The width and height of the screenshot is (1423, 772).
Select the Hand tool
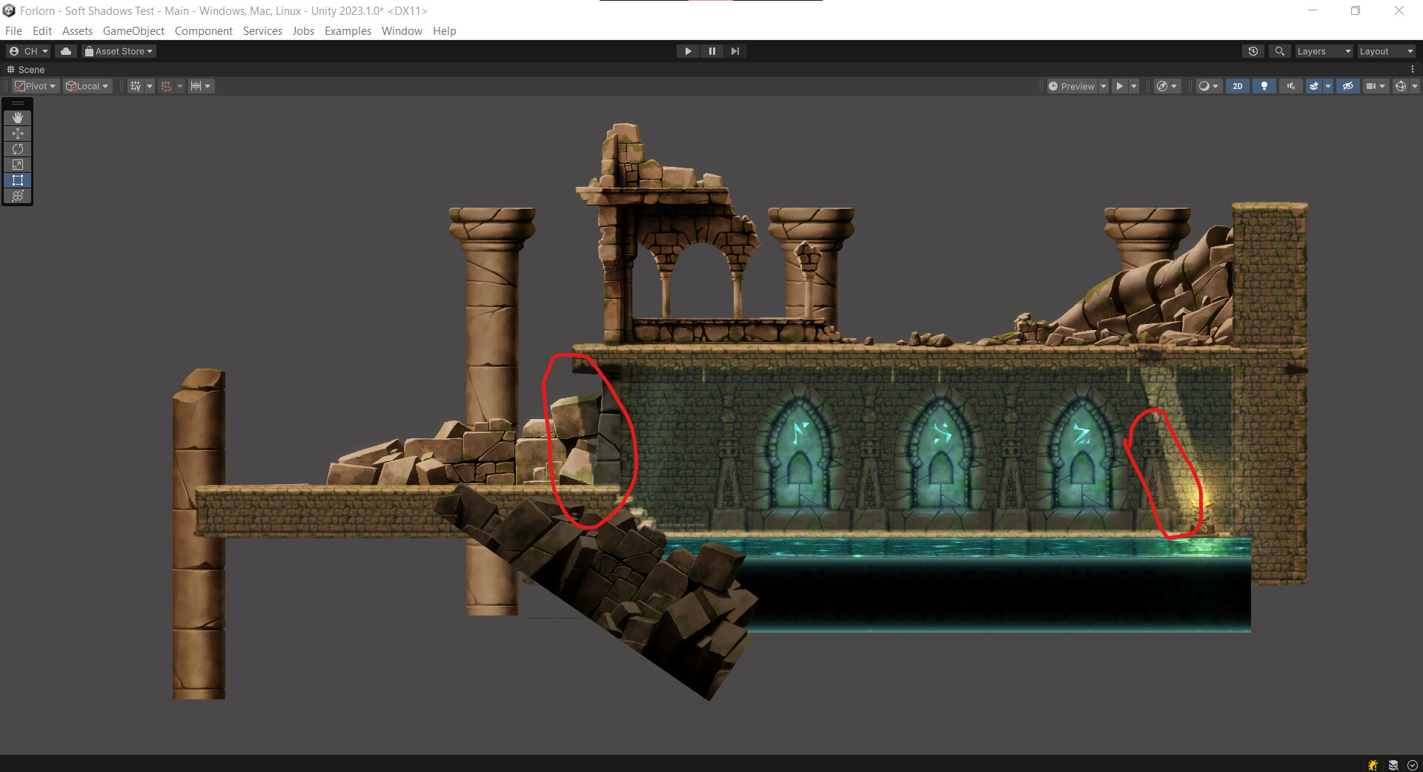point(17,117)
